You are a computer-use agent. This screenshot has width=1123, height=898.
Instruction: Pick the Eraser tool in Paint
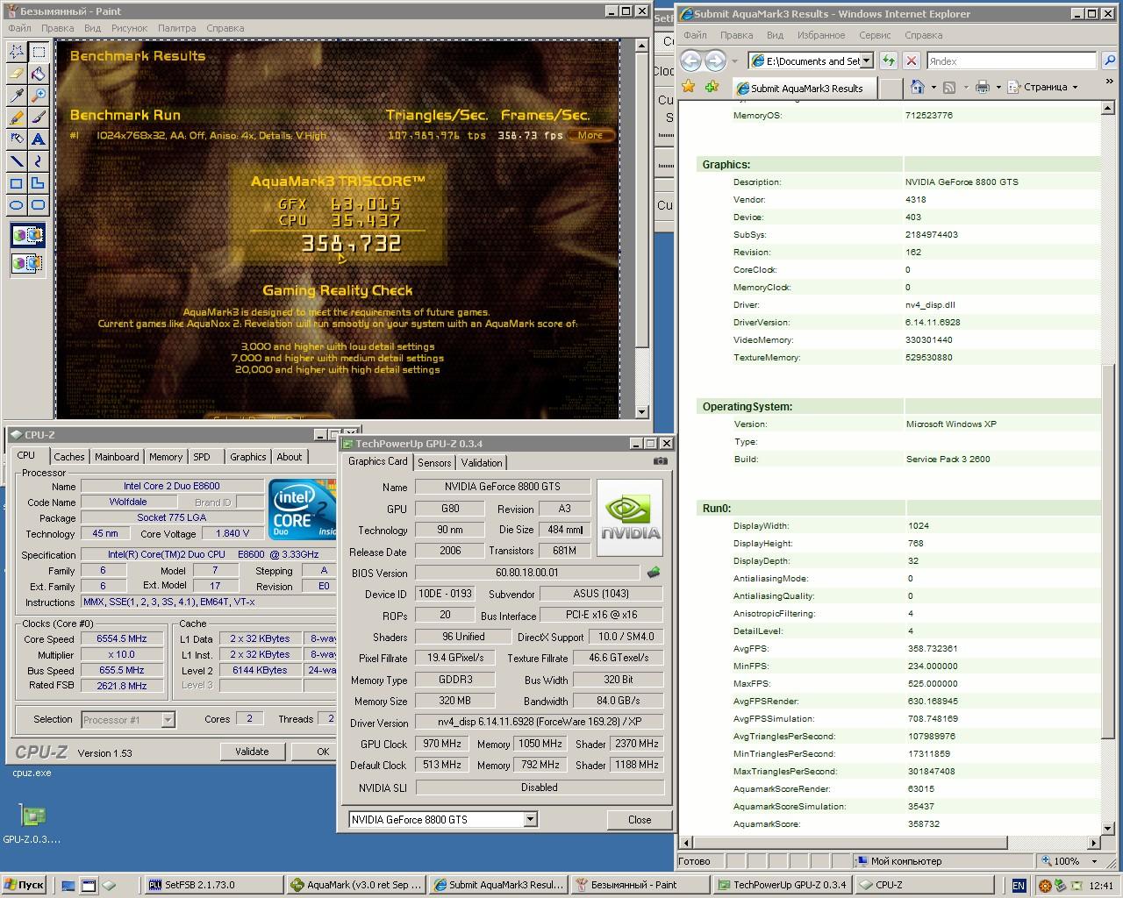16,74
